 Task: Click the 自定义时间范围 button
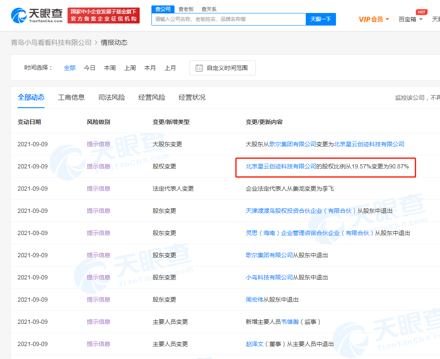[x=223, y=68]
